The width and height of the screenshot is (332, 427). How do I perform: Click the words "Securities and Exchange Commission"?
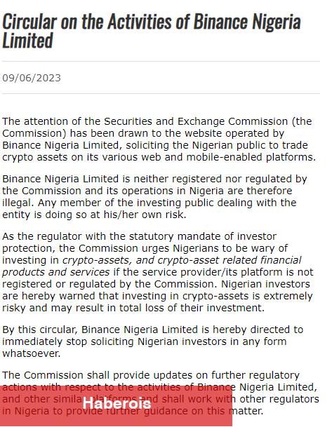point(196,121)
